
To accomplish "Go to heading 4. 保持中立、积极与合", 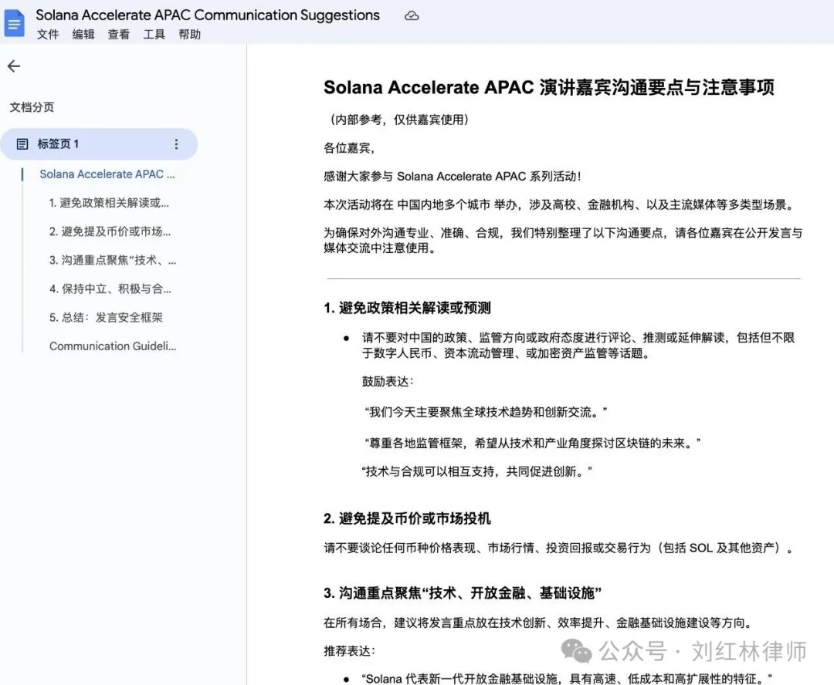I will coord(107,289).
